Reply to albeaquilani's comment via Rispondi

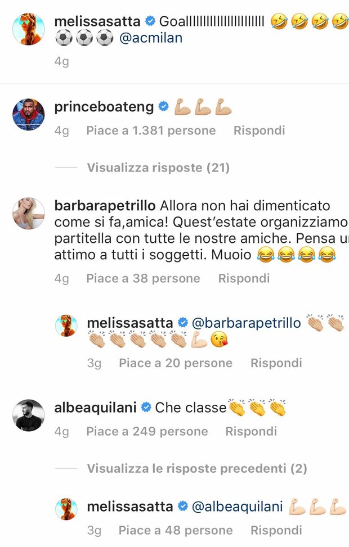(x=251, y=431)
